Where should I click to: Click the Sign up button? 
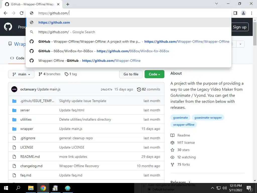pyautogui.click(x=240, y=27)
